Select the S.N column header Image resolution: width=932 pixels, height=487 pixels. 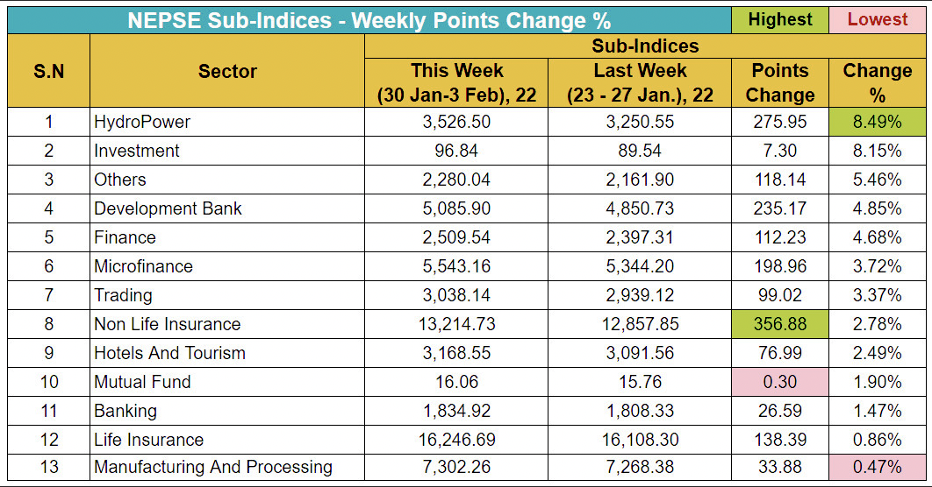[x=48, y=71]
